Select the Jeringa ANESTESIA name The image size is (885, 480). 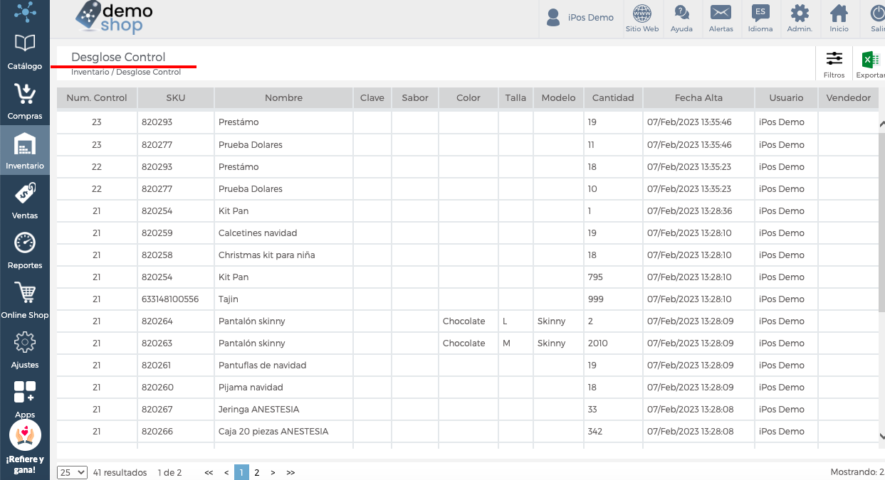(258, 410)
